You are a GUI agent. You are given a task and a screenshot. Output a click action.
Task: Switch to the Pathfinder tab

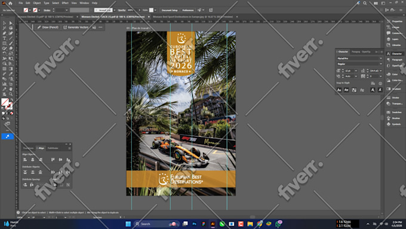click(53, 148)
